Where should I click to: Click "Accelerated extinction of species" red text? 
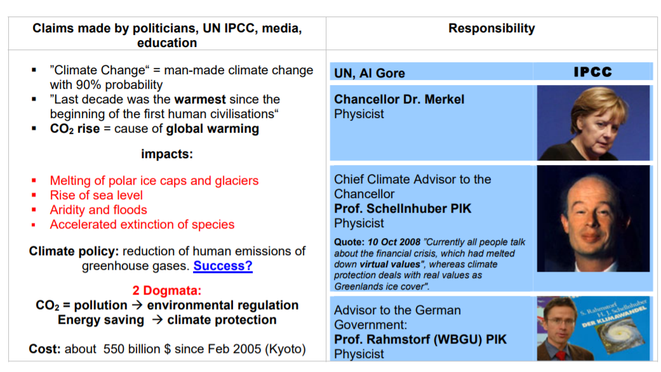[x=142, y=224]
